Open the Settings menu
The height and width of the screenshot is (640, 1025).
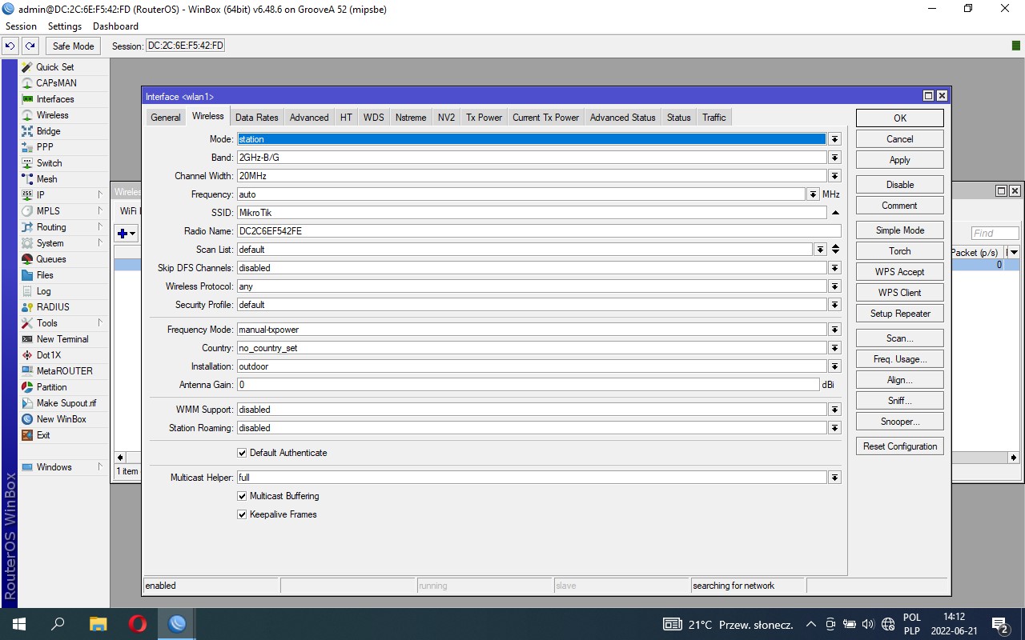65,26
